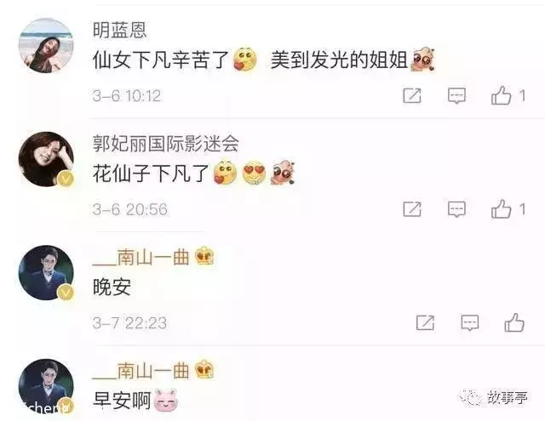
Task: Open avatar next to 早安啊 comment
Action: click(x=46, y=386)
